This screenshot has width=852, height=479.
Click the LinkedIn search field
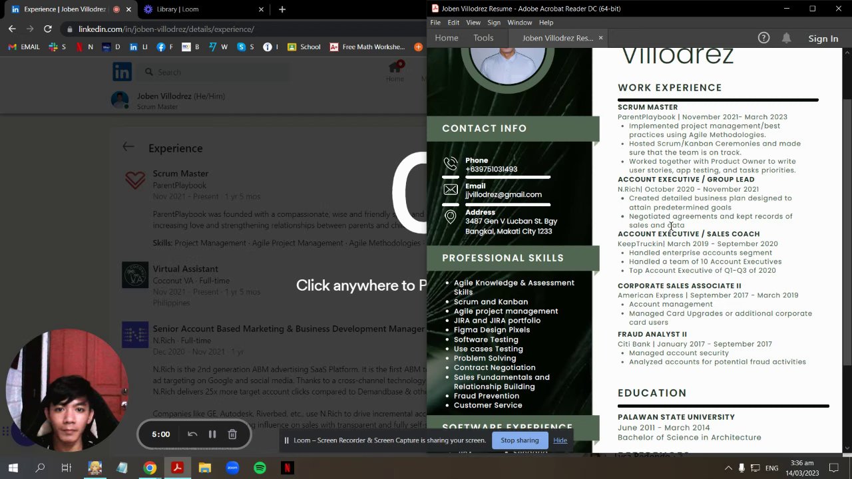[213, 72]
